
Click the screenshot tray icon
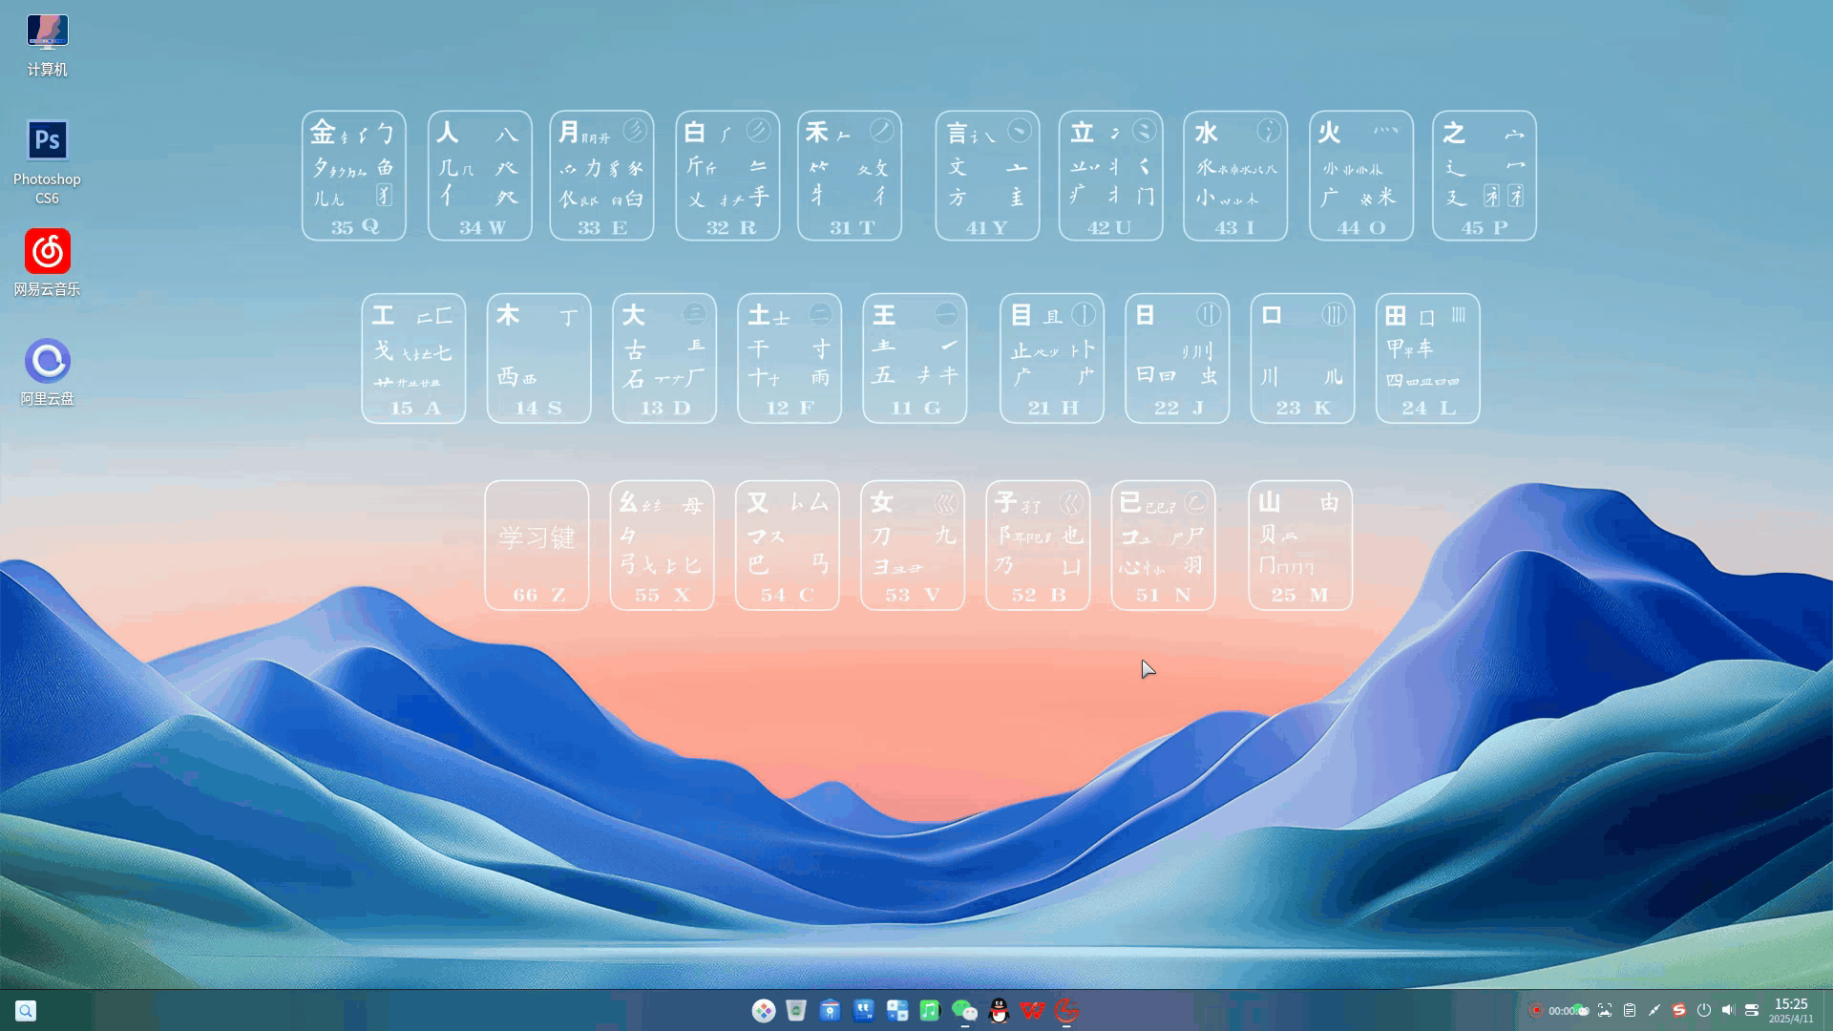[x=1605, y=1010]
